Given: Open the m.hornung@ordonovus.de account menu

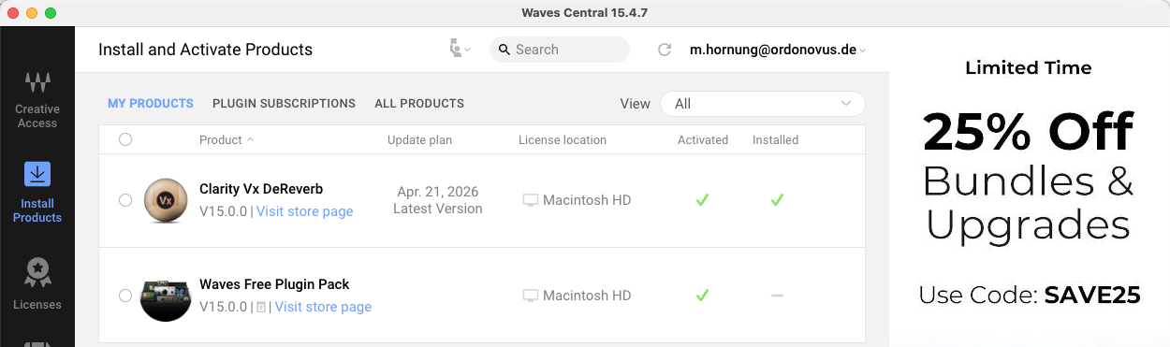Looking at the screenshot, I should (777, 50).
